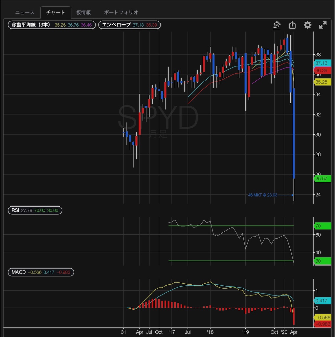Image resolution: width=335 pixels, height=337 pixels.
Task: Click the MACD 0.417 signal value tag
Action: coord(322,300)
